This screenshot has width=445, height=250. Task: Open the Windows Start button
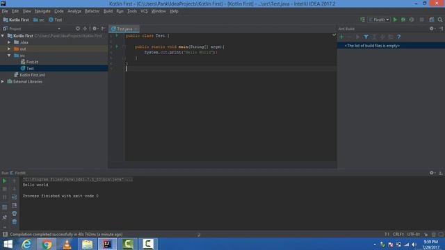click(x=8, y=244)
